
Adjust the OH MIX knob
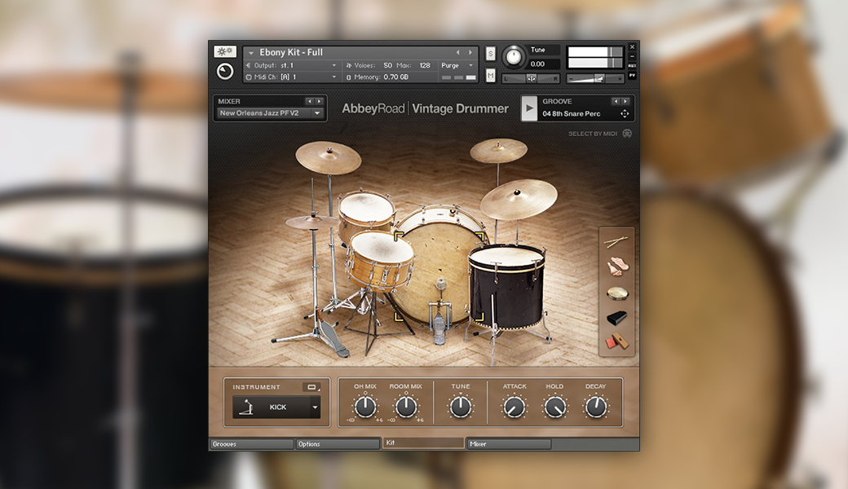[365, 407]
